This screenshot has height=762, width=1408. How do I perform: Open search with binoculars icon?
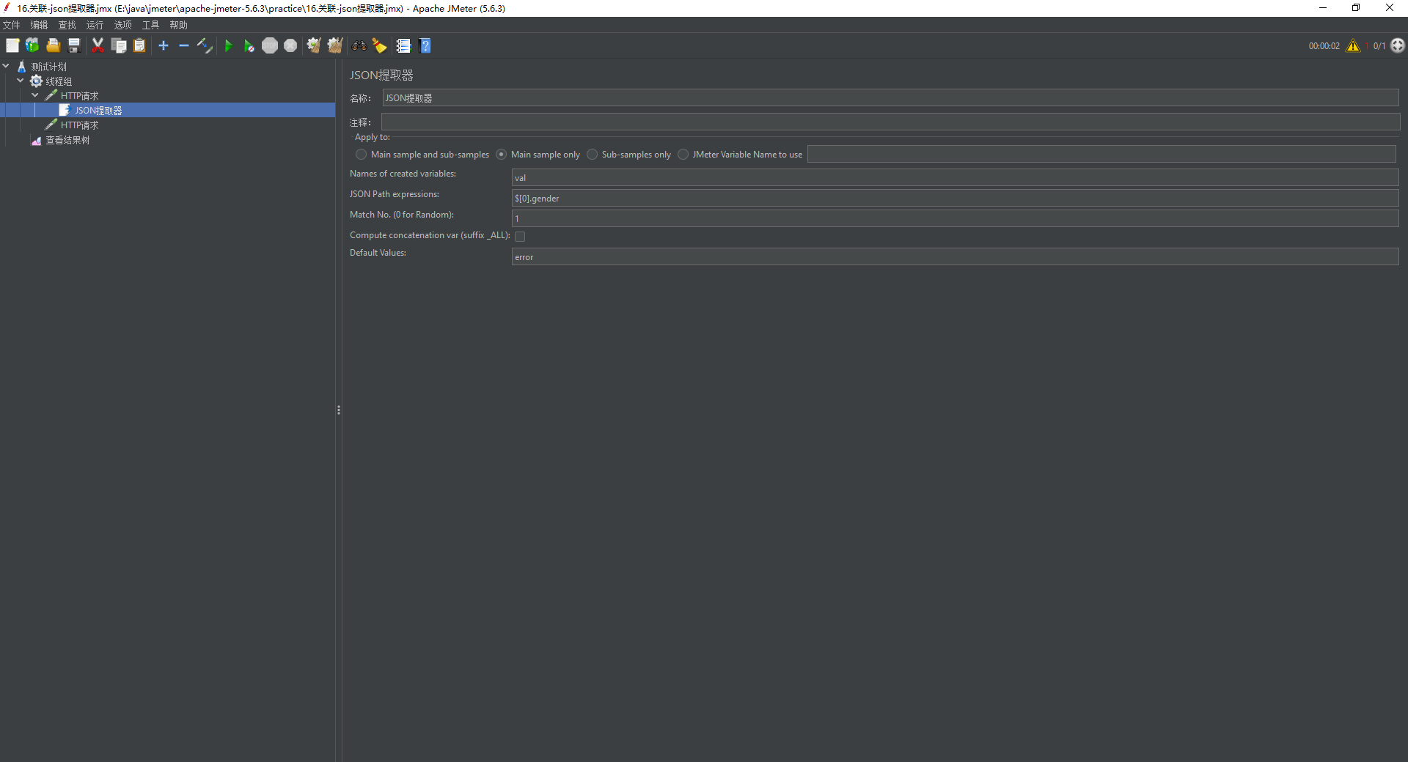(359, 45)
